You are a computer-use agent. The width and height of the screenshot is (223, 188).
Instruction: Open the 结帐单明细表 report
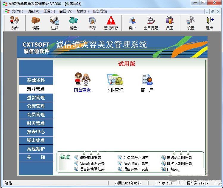pyautogui.click(x=90, y=158)
